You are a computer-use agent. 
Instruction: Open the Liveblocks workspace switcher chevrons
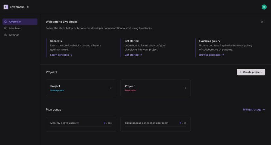coord(28,7)
